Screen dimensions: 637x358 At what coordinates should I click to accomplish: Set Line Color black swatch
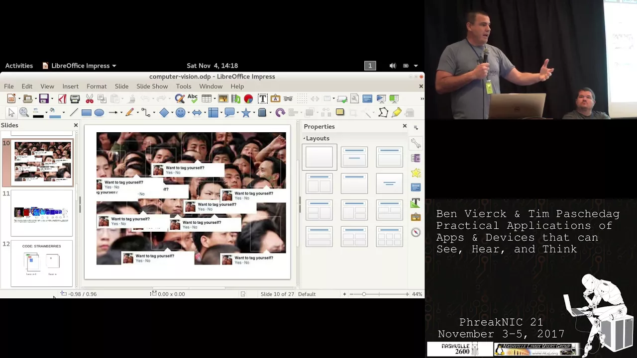(x=38, y=113)
